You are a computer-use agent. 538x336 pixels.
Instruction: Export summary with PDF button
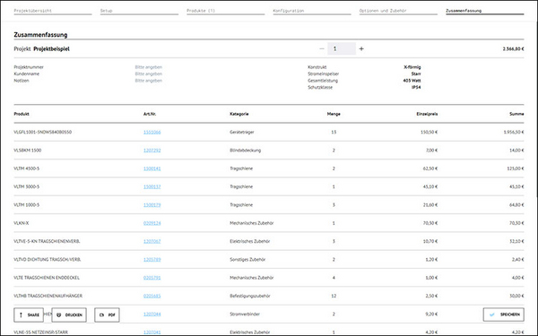(x=107, y=315)
